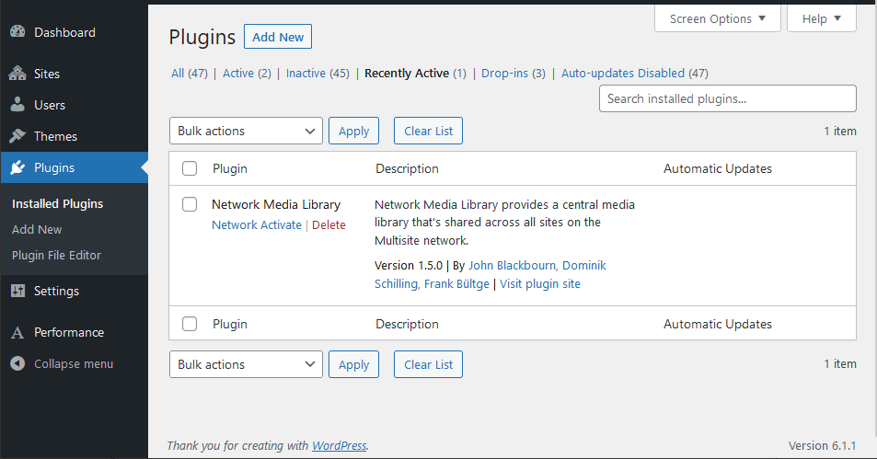Tick the header Plugin select-all checkbox
Image resolution: width=877 pixels, height=459 pixels.
(x=190, y=168)
